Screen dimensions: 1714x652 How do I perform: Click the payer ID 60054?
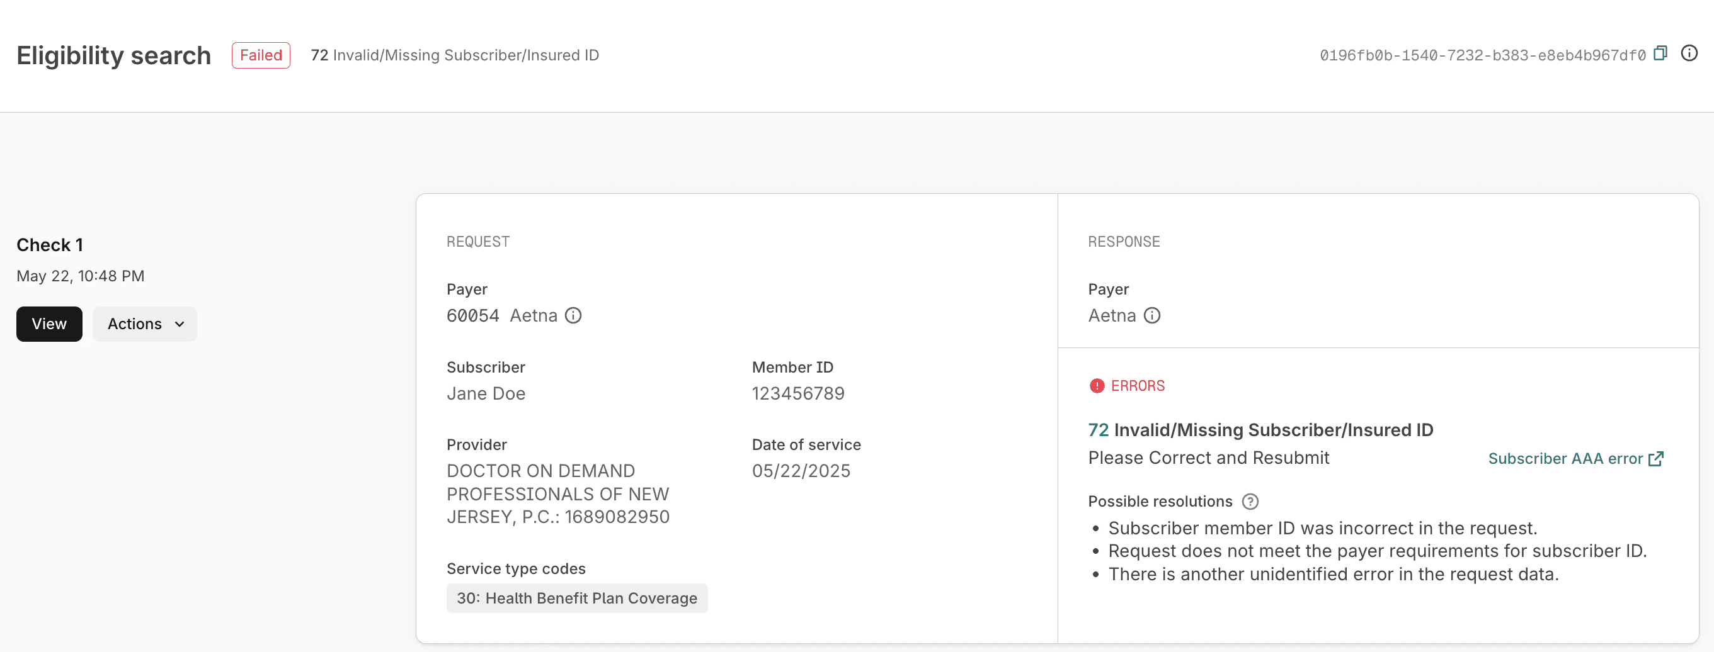click(472, 315)
